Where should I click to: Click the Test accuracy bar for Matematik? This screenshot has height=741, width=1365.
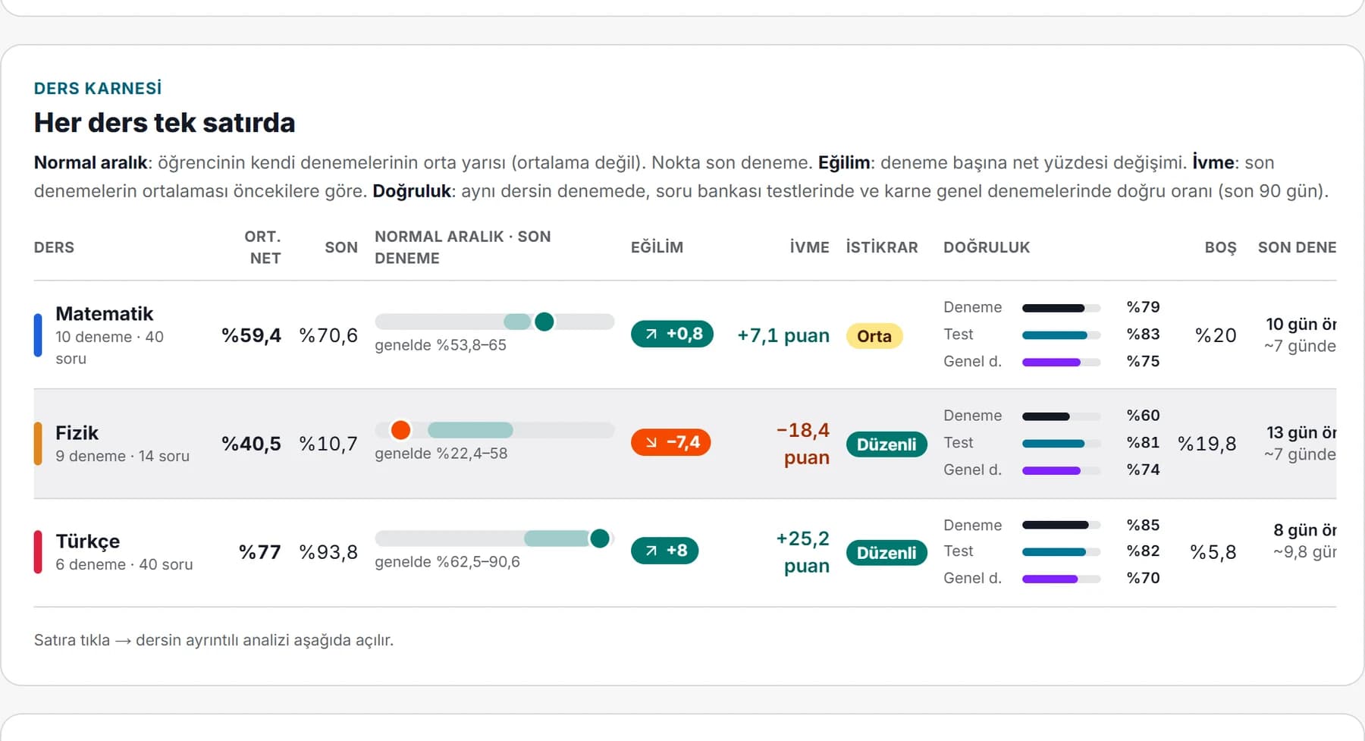1061,335
